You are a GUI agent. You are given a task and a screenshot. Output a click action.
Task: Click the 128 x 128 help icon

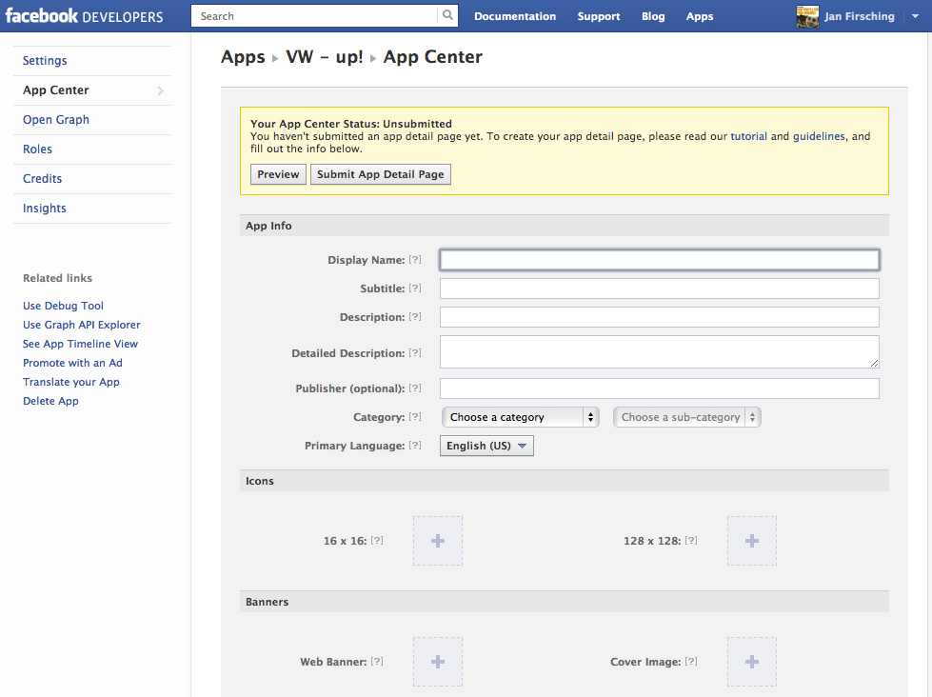pos(691,541)
